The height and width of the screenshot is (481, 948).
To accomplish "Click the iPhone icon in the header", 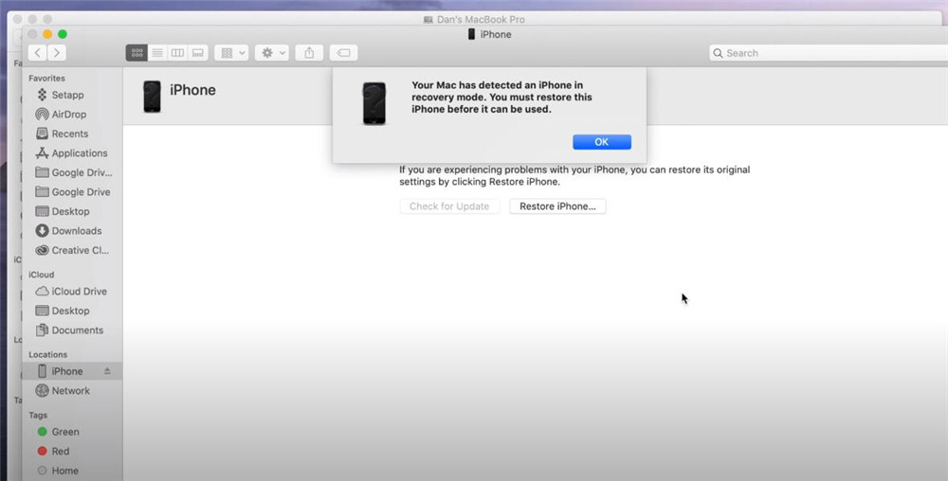I will click(x=152, y=97).
